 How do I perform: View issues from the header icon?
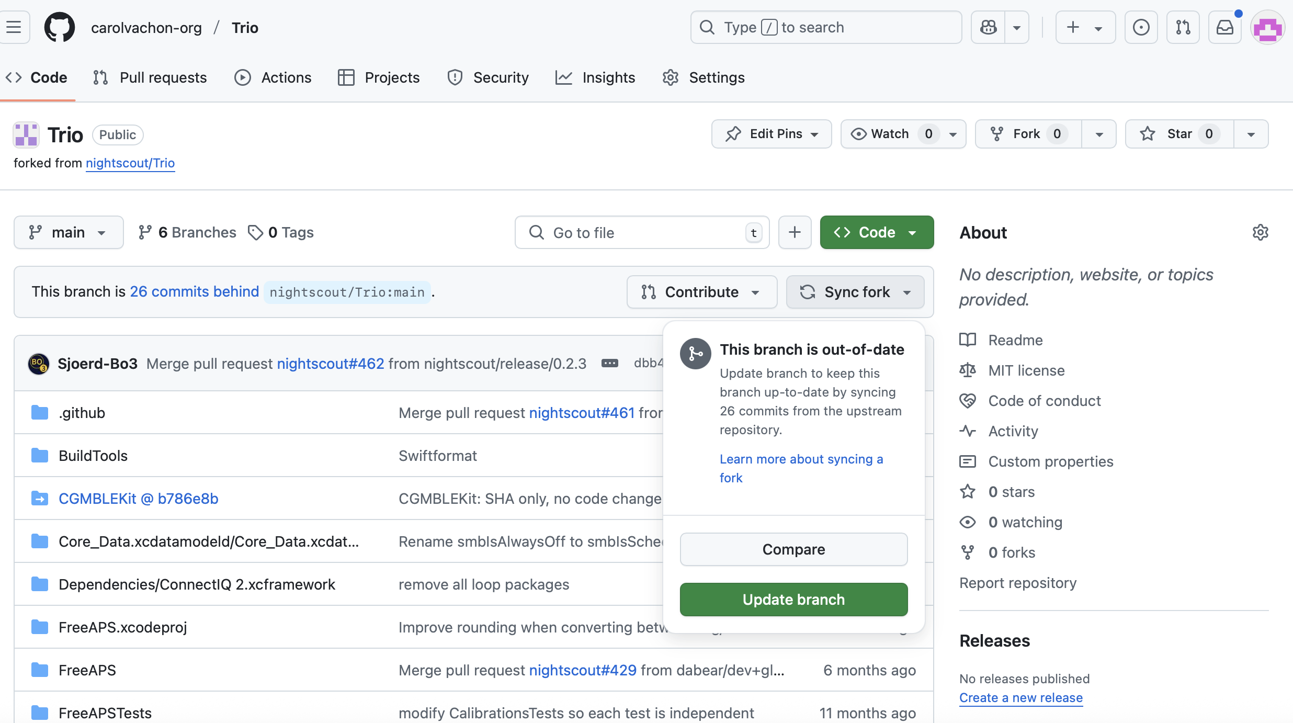point(1141,27)
